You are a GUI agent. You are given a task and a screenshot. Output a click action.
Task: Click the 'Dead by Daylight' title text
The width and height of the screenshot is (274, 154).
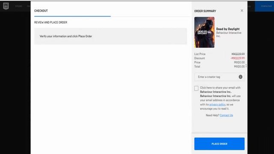point(228,29)
